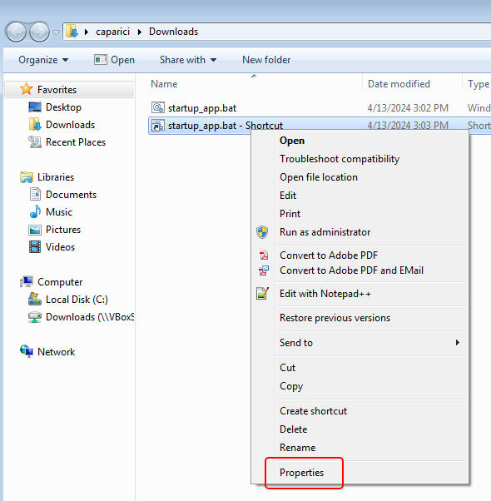Screen dimensions: 491x501
Task: Open the recent locations dropdown arrow
Action: 56,32
